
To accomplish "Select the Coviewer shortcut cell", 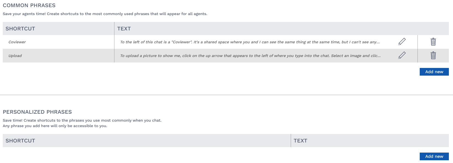I will tap(17, 42).
